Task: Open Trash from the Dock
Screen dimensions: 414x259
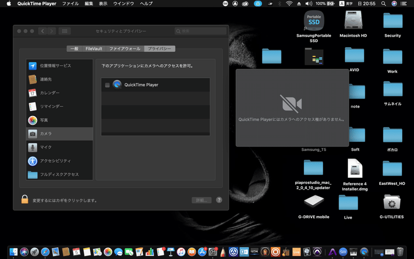Action: pos(400,252)
